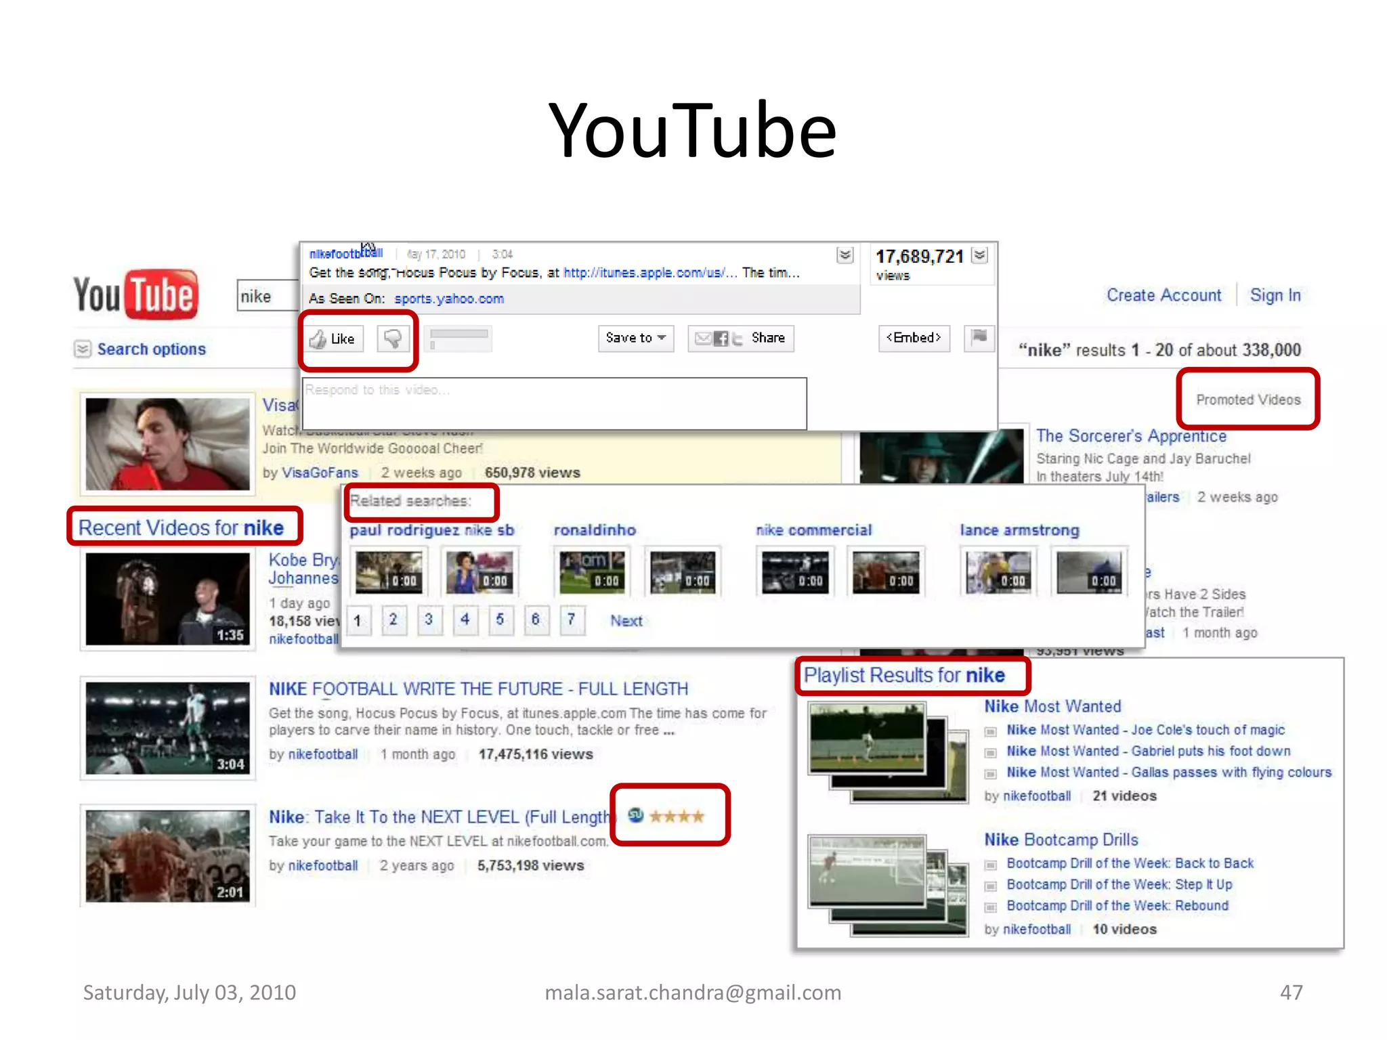Click the Next page link
This screenshot has height=1040, width=1387.
[626, 621]
